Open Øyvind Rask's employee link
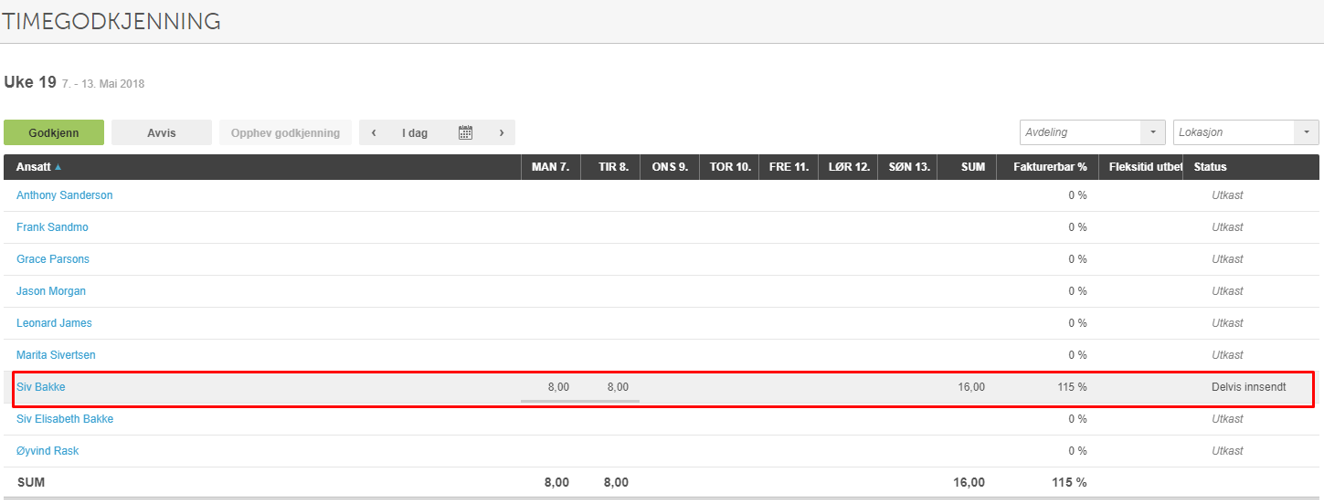Screen dimensions: 1324x504 coord(48,451)
